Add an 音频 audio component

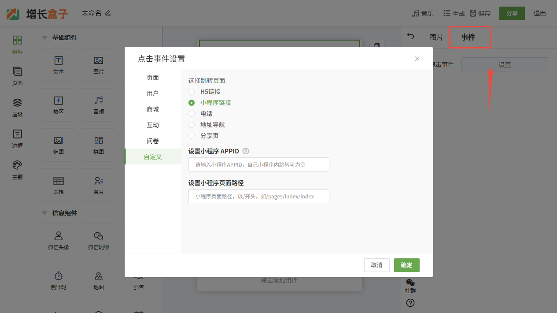(99, 105)
